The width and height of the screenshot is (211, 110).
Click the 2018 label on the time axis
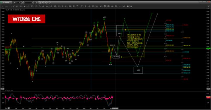pyautogui.click(x=84, y=108)
